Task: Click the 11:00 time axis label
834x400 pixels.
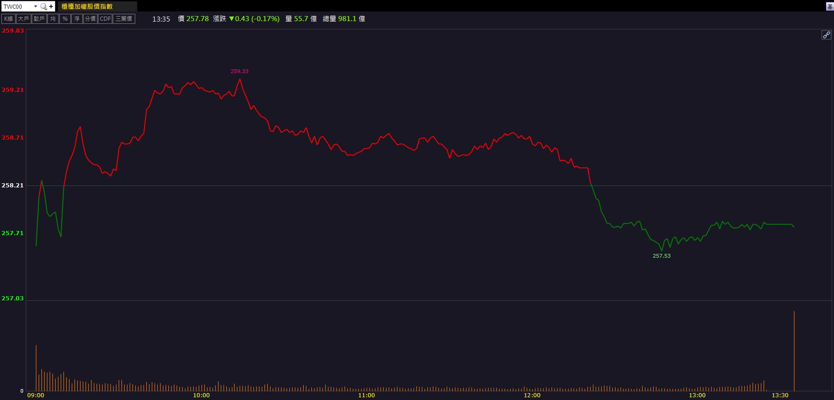Action: [x=367, y=395]
